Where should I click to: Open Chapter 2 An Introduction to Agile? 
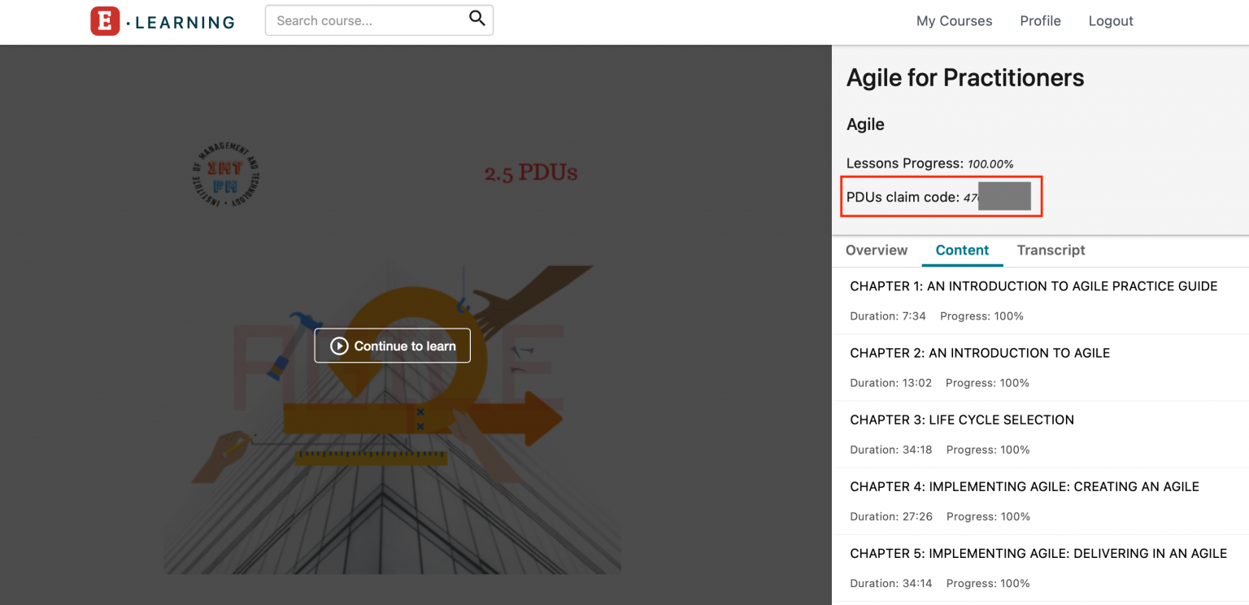tap(979, 353)
